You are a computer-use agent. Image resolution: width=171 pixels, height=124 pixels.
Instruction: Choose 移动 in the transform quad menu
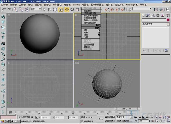point(91,30)
